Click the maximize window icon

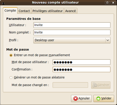tap(107, 3)
